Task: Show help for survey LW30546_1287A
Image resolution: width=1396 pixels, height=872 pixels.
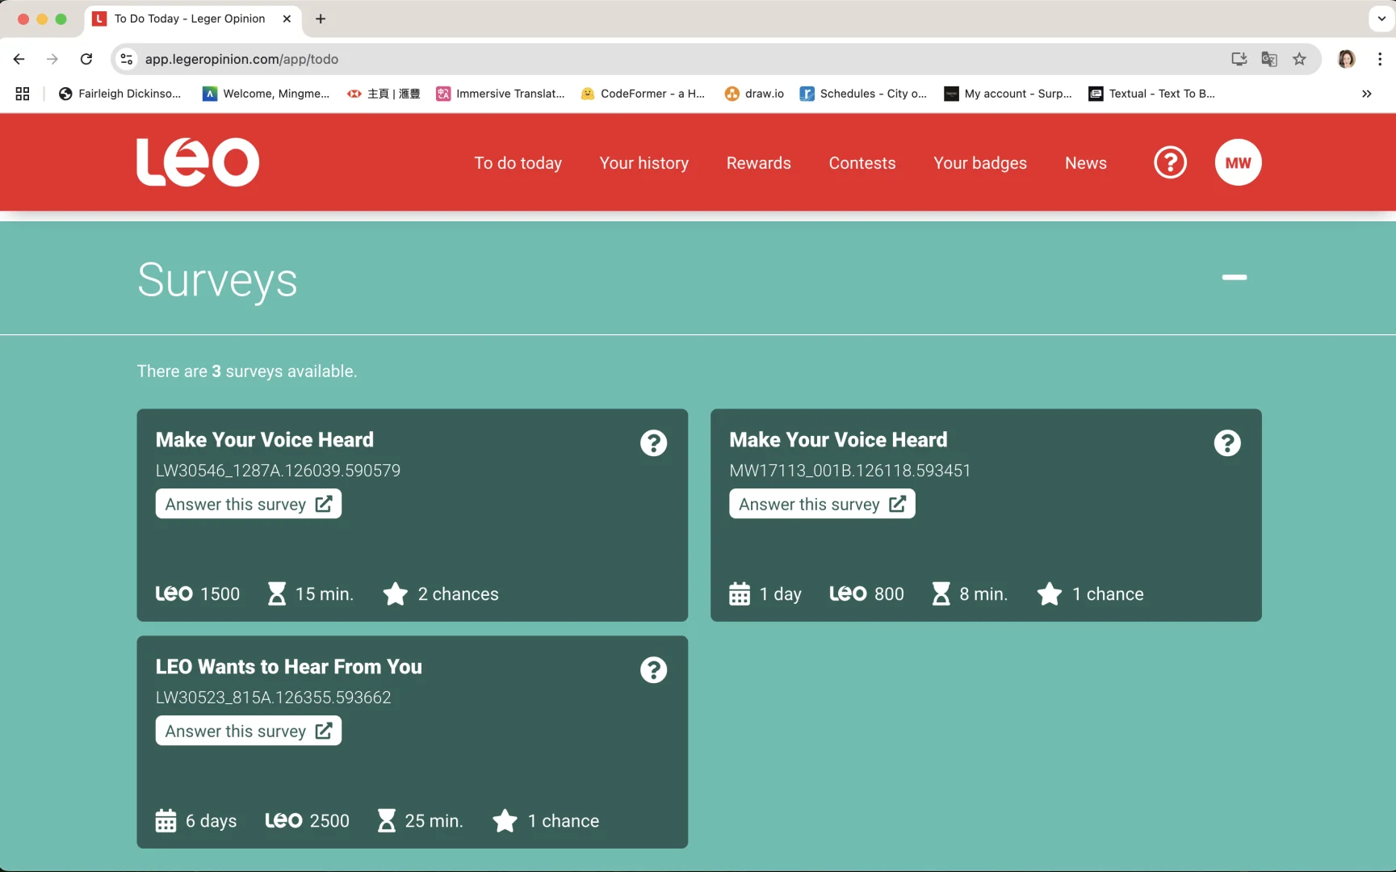Action: pyautogui.click(x=653, y=442)
